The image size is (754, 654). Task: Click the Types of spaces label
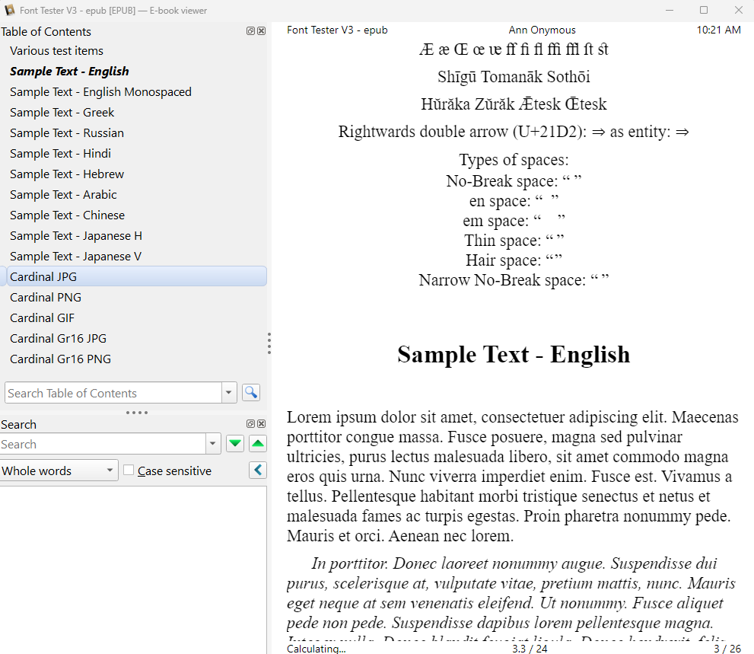514,159
